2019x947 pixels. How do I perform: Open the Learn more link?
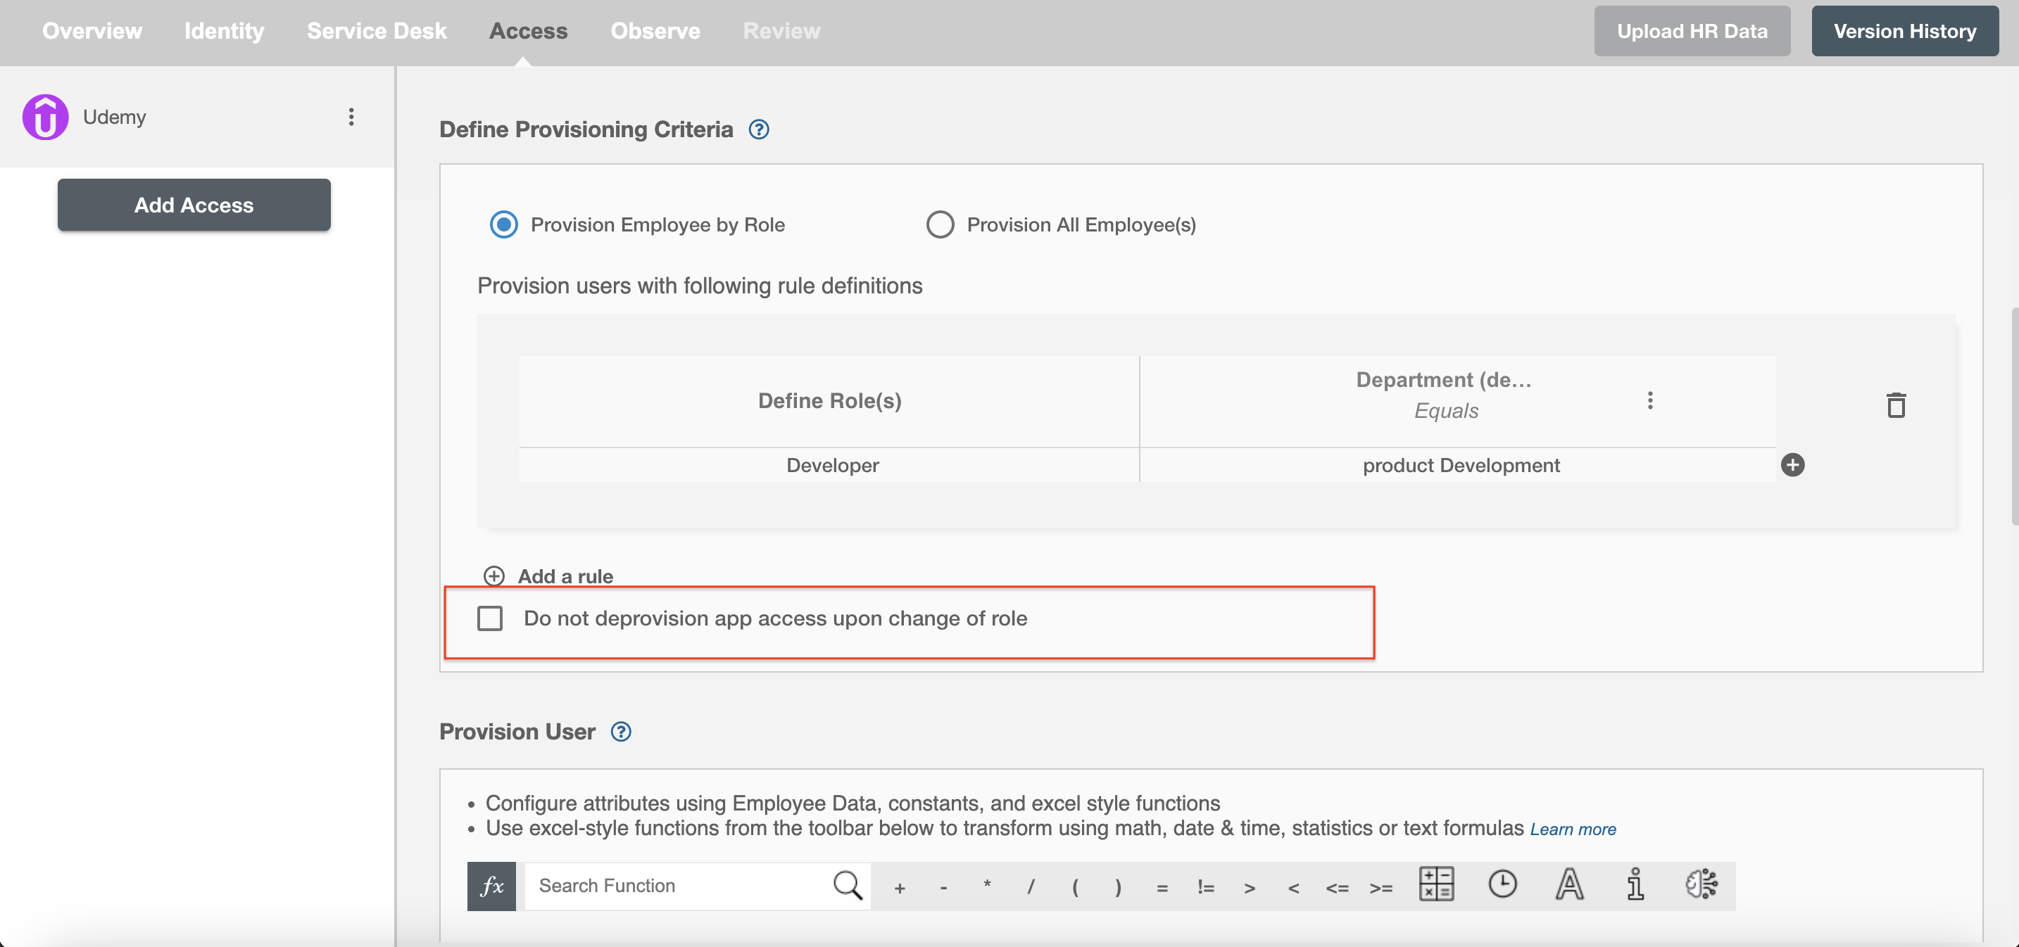coord(1572,830)
